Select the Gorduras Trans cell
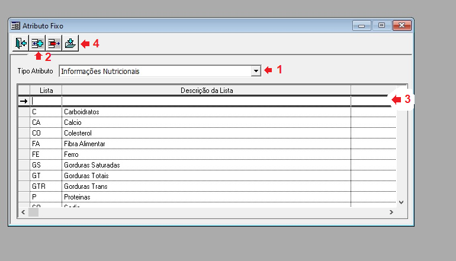This screenshot has height=261, width=456. point(207,186)
